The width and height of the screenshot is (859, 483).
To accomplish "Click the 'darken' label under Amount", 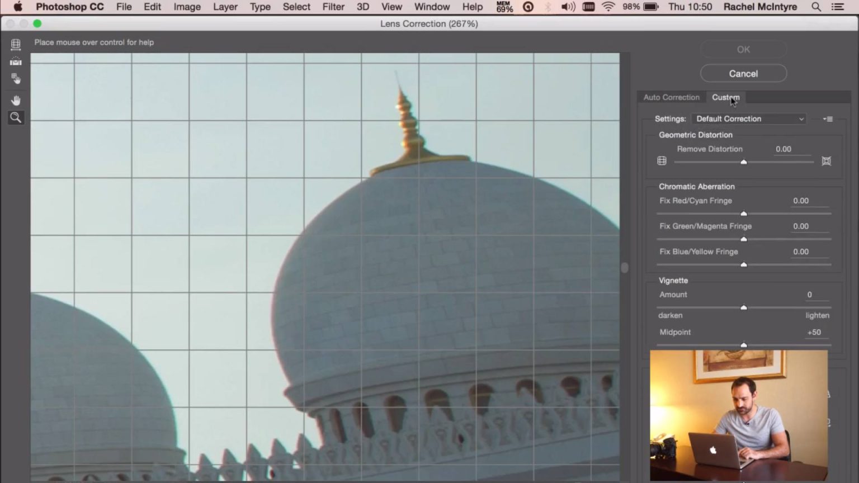I will pos(670,315).
